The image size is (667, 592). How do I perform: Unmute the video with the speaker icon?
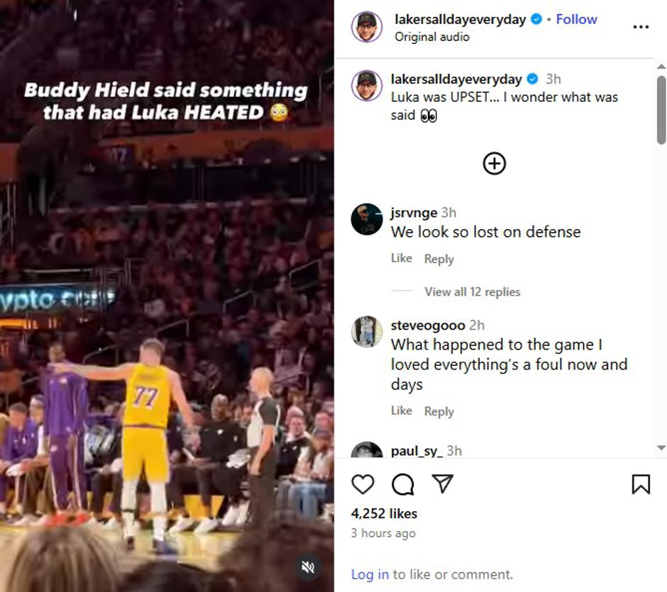click(308, 567)
